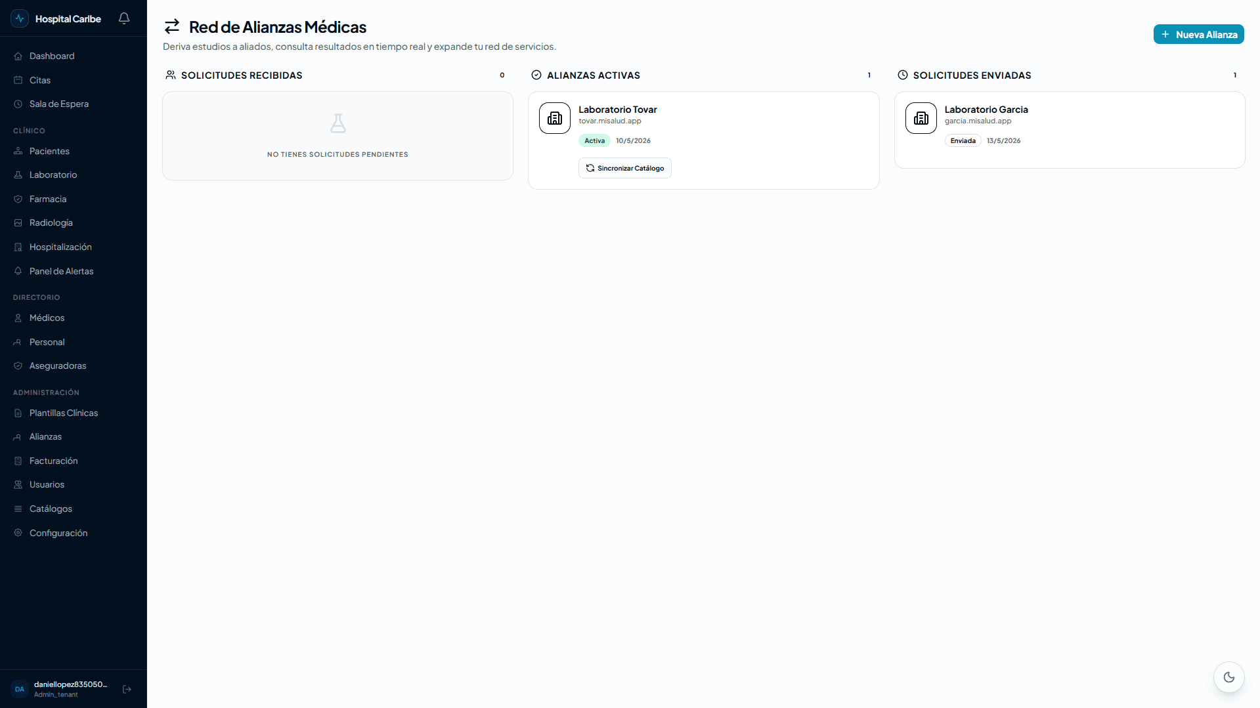Click the Alianzas Activas heading
Viewport: 1260px width, 708px height.
[x=594, y=75]
